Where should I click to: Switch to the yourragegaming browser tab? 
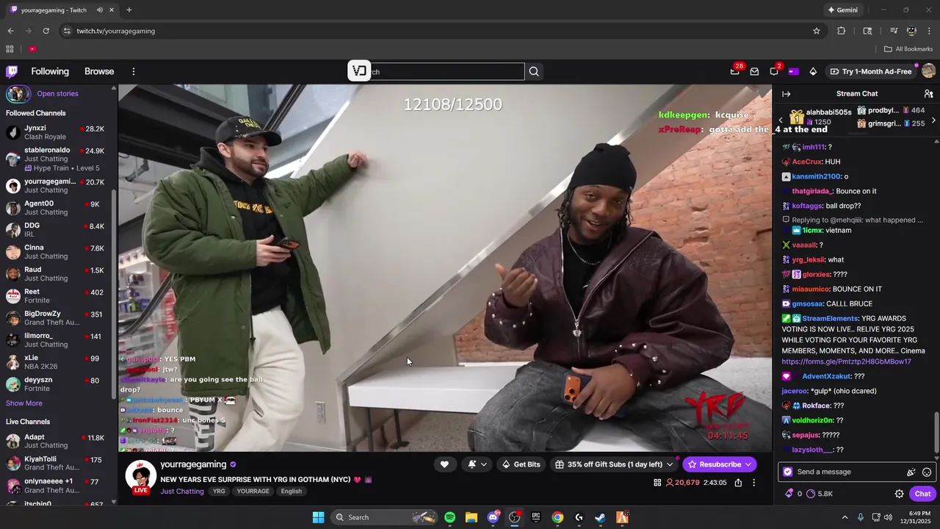tap(62, 10)
